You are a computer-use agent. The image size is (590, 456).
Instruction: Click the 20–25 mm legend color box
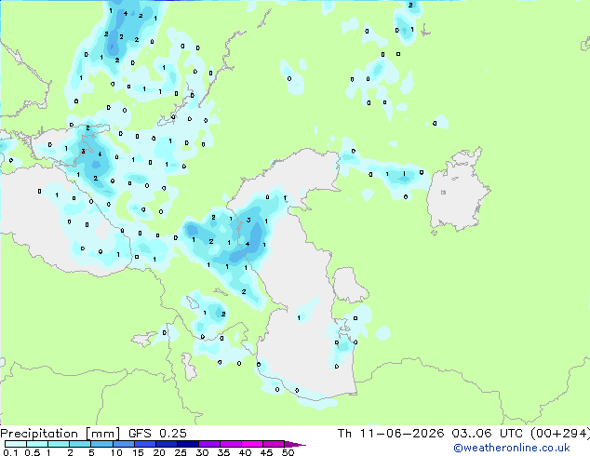(x=167, y=444)
